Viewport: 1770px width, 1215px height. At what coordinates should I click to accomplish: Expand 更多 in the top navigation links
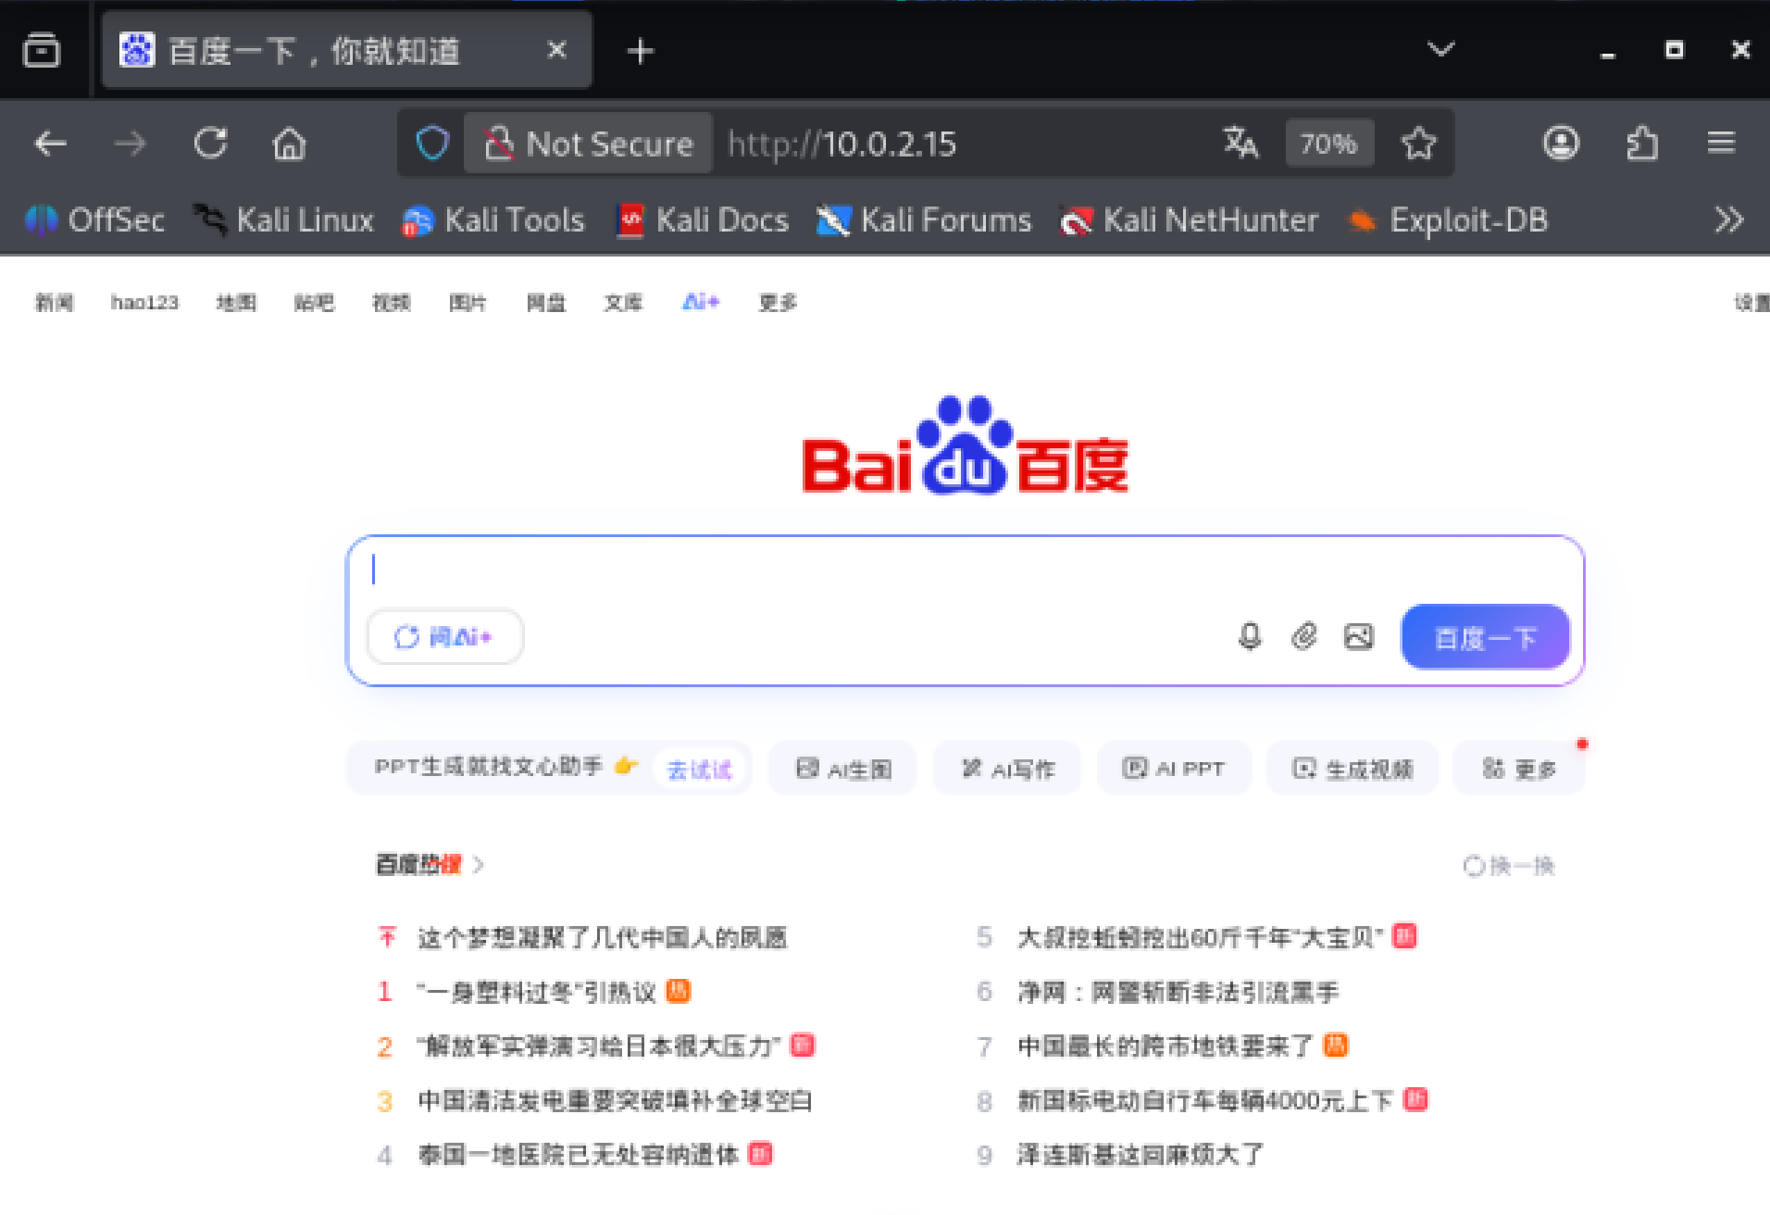point(778,303)
